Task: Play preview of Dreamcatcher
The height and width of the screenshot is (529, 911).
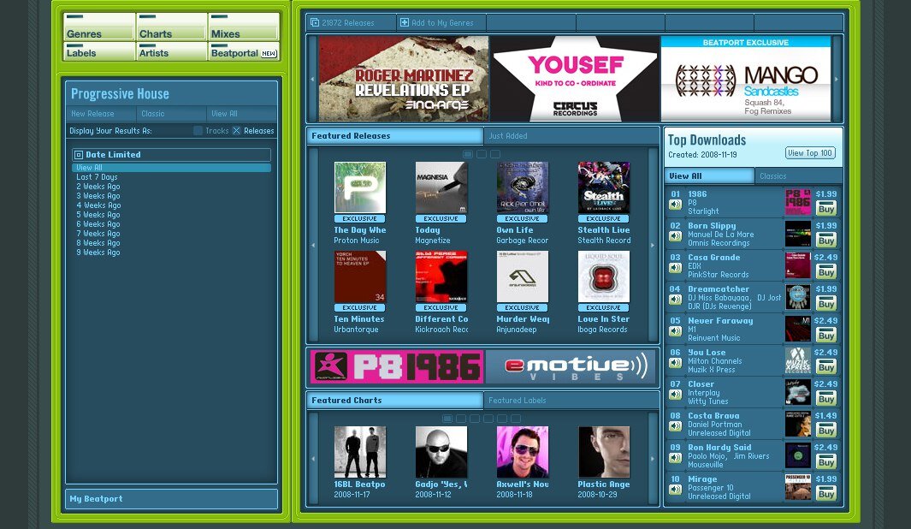Action: point(675,300)
